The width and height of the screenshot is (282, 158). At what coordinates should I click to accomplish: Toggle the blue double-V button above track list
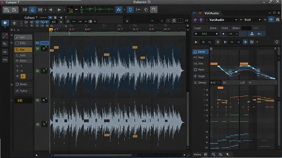point(44,22)
